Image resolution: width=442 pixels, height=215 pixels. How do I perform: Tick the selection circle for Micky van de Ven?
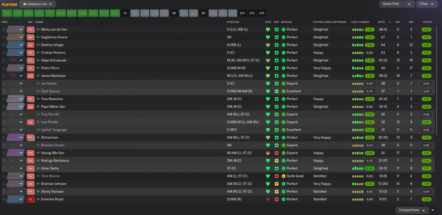[4, 30]
